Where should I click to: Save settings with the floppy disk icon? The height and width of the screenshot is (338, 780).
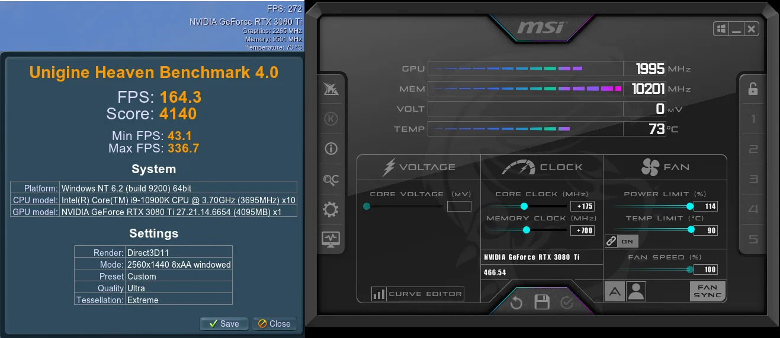[541, 303]
